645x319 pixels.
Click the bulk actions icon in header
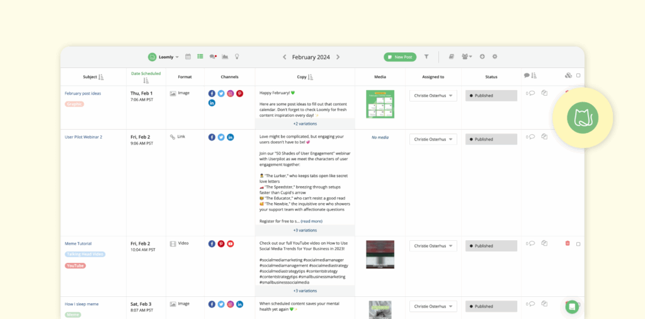569,75
